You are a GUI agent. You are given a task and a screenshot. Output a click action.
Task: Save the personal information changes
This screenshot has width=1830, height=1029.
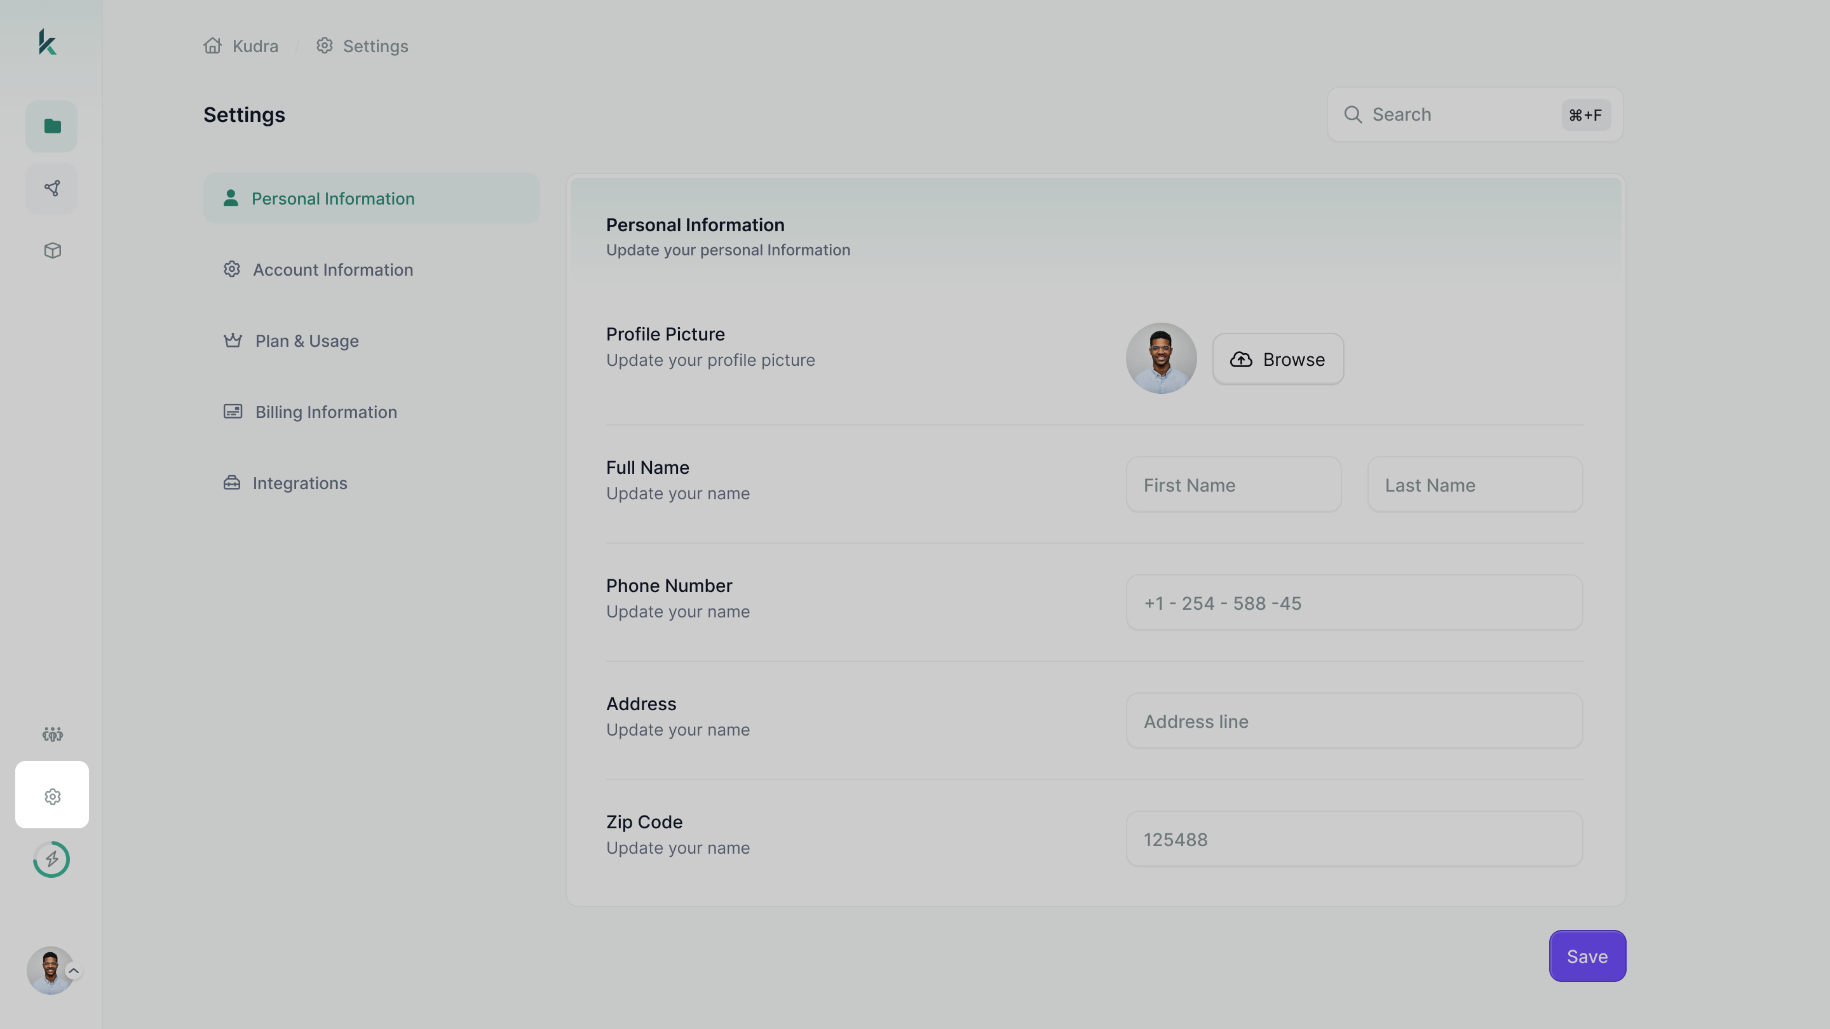(x=1587, y=956)
